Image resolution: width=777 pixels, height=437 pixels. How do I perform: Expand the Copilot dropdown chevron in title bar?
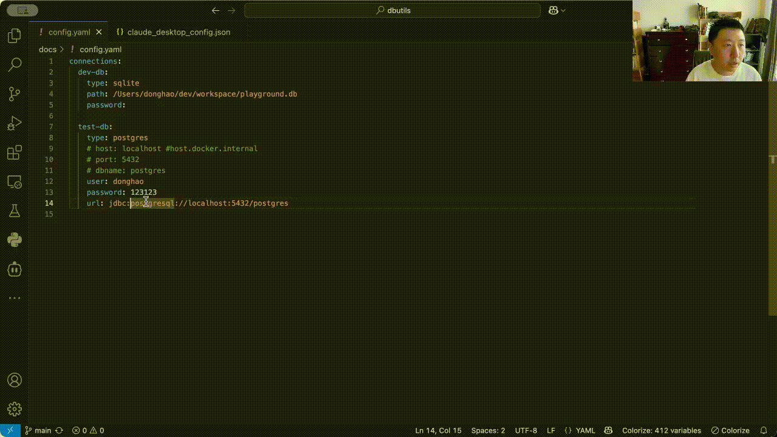(563, 10)
